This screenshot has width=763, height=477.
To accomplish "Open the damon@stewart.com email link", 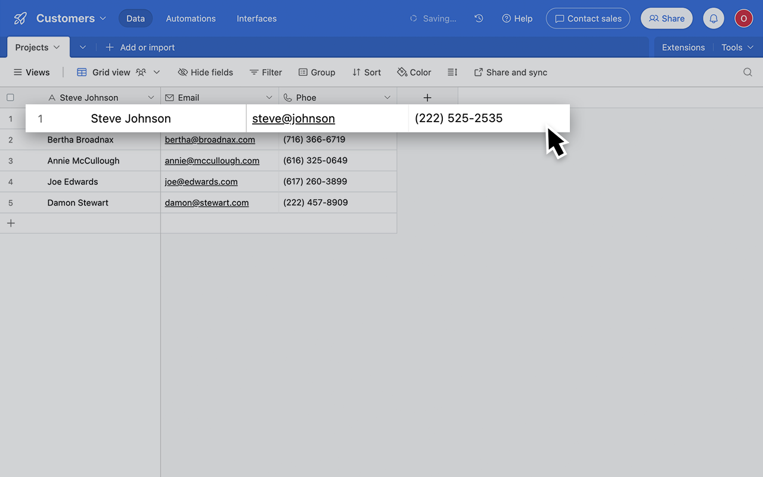I will point(206,202).
